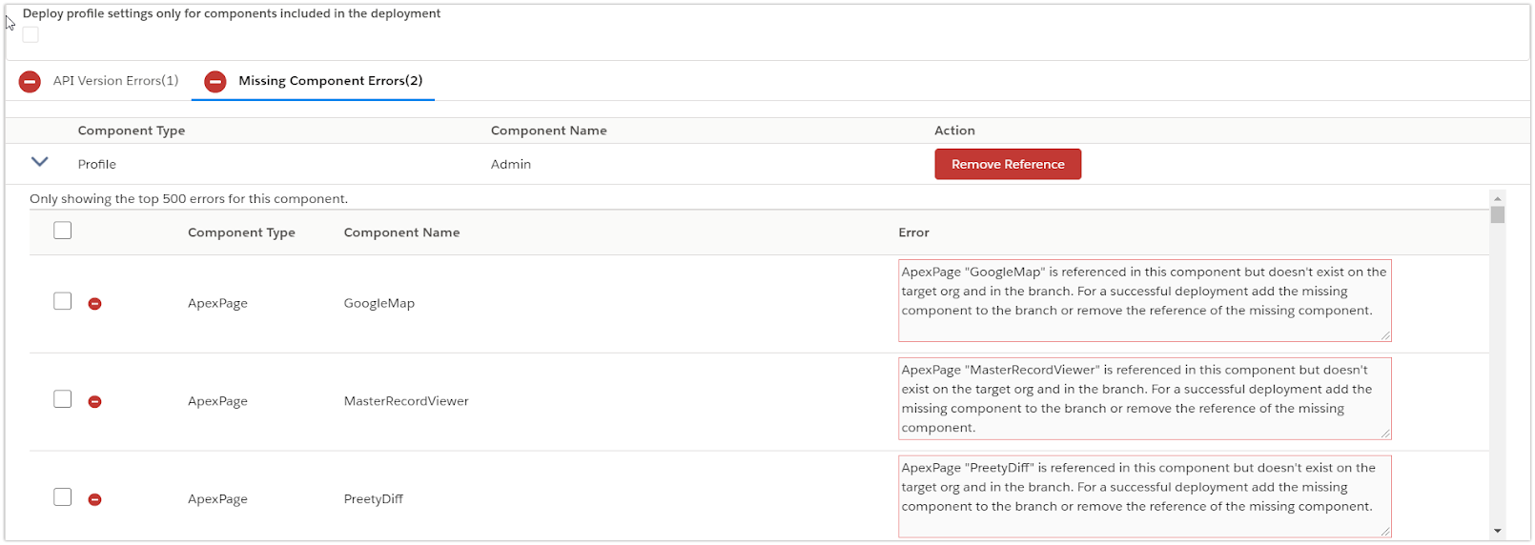
Task: Tick the MasterRecordViewer row checkbox
Action: tap(63, 399)
